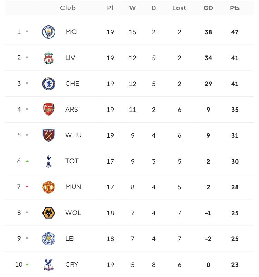Screen dimensions: 259x277
Task: Sort table by the Pts column header
Action: tap(235, 8)
